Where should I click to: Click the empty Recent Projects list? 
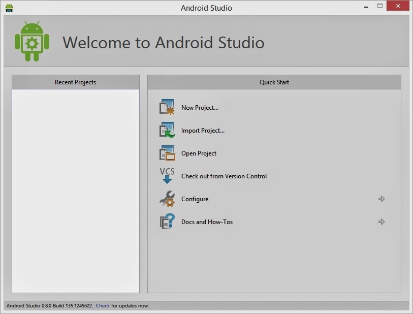tap(76, 191)
